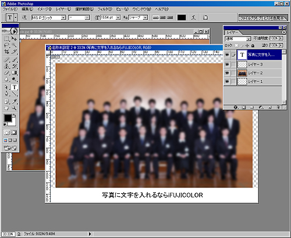Select the Crop tool
The width and height of the screenshot is (291, 238).
(x=6, y=52)
